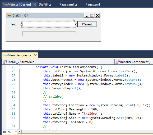
Task: Switch to the DiaKill.cs tab
Action: 45,4
